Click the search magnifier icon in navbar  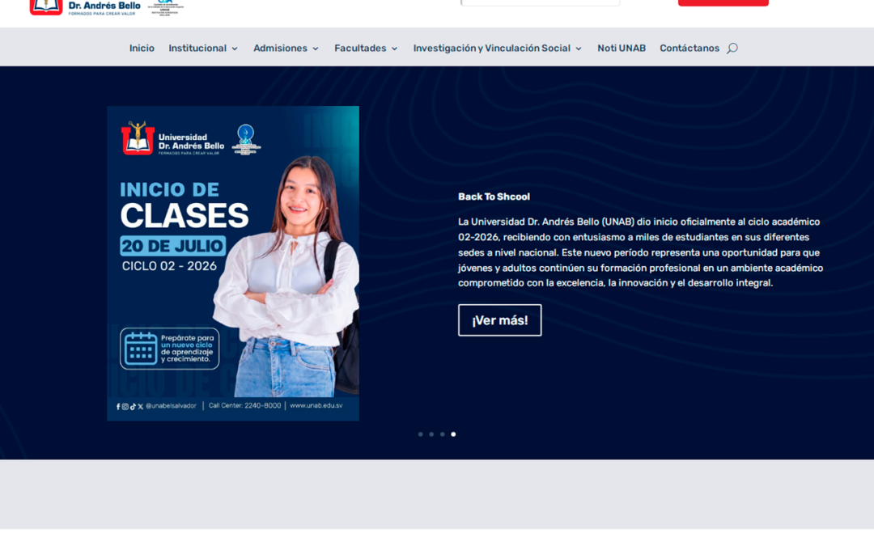coord(732,49)
